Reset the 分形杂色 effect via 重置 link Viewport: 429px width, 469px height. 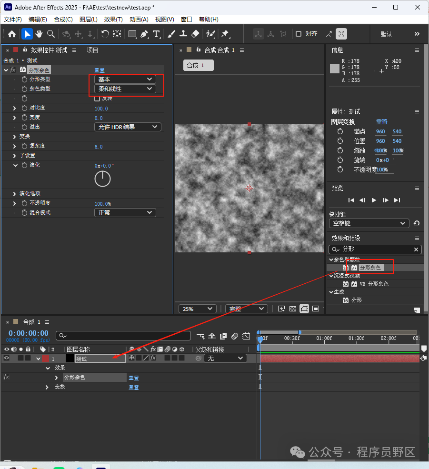click(100, 70)
